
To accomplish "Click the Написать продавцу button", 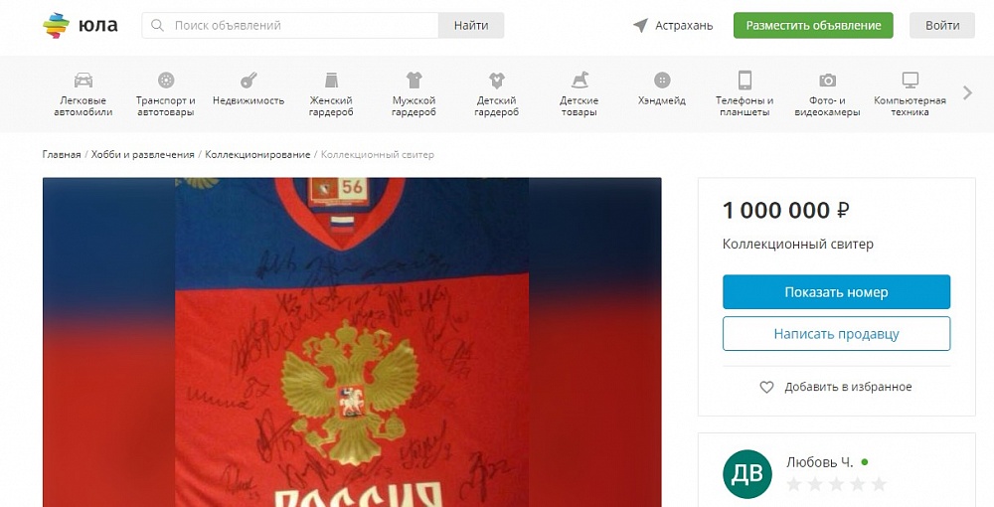I will click(x=836, y=334).
